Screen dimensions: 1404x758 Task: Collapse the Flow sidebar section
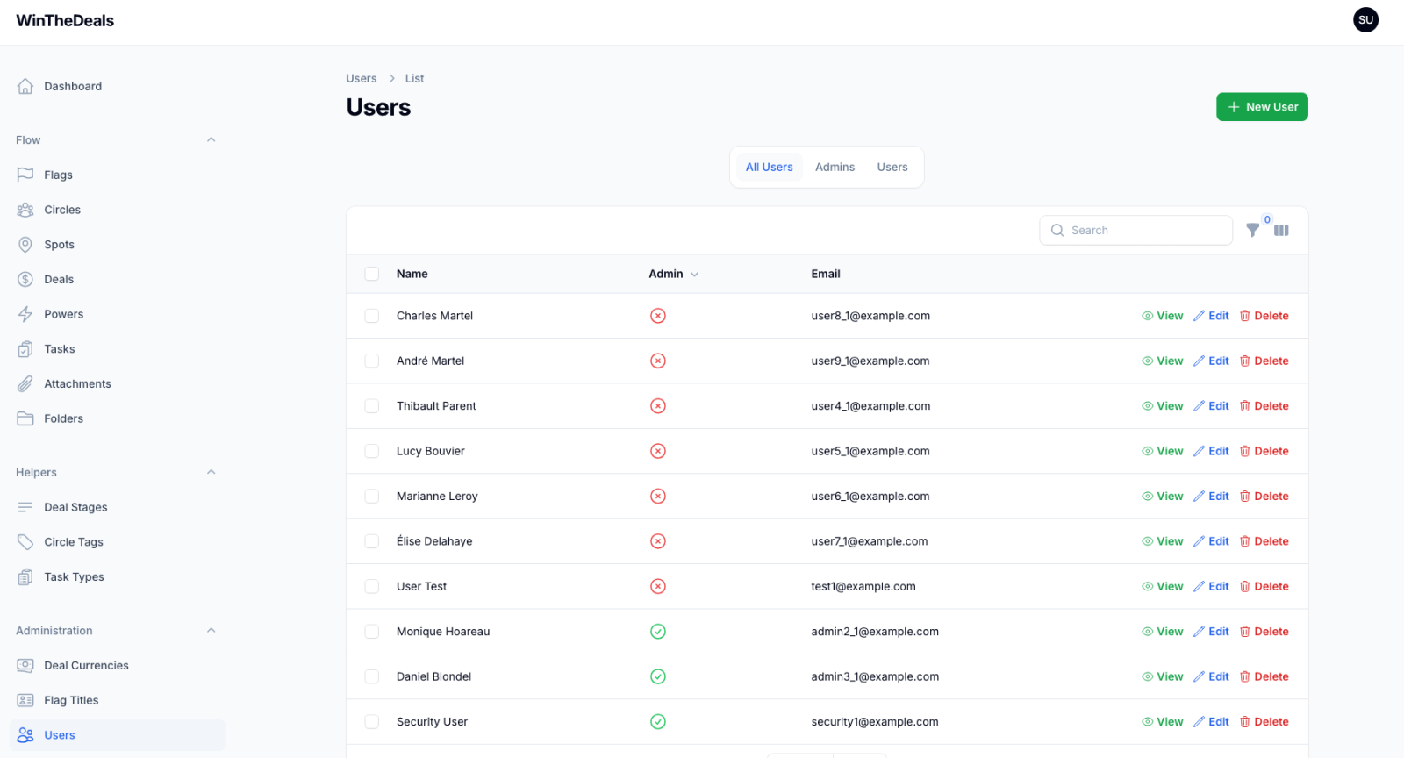[211, 139]
